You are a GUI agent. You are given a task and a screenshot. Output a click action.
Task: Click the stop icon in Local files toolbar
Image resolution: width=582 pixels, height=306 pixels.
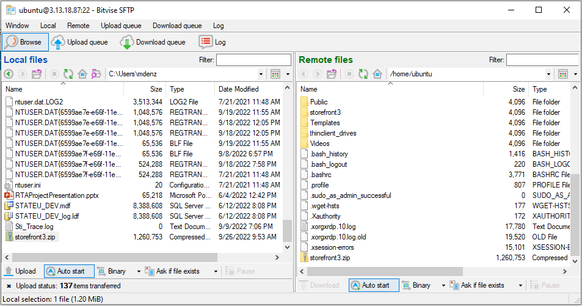pyautogui.click(x=54, y=74)
